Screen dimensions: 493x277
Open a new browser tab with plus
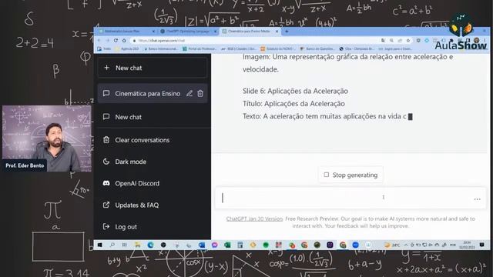pyautogui.click(x=287, y=32)
